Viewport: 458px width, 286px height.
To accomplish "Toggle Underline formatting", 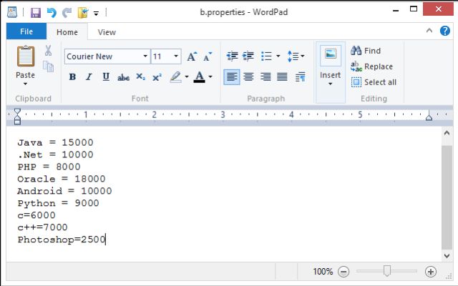I will tap(106, 77).
